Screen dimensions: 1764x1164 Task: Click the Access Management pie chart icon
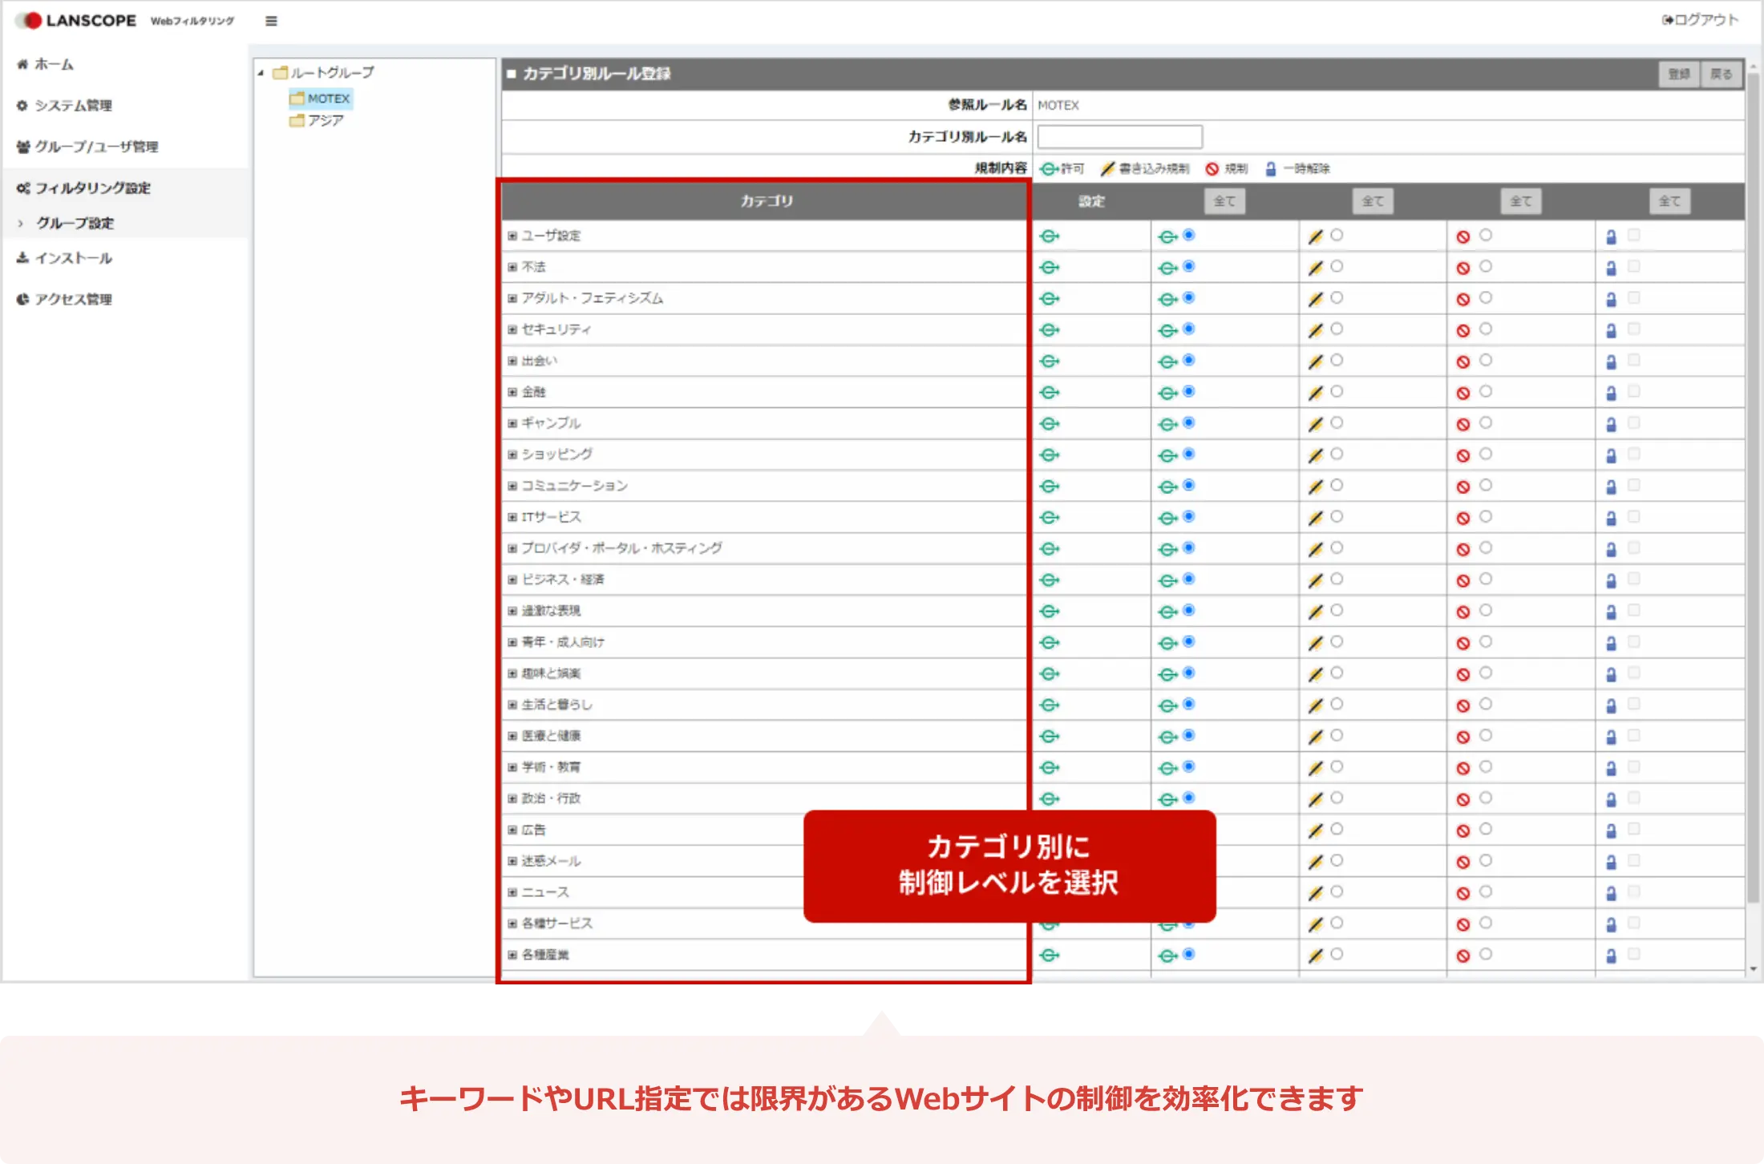click(22, 299)
